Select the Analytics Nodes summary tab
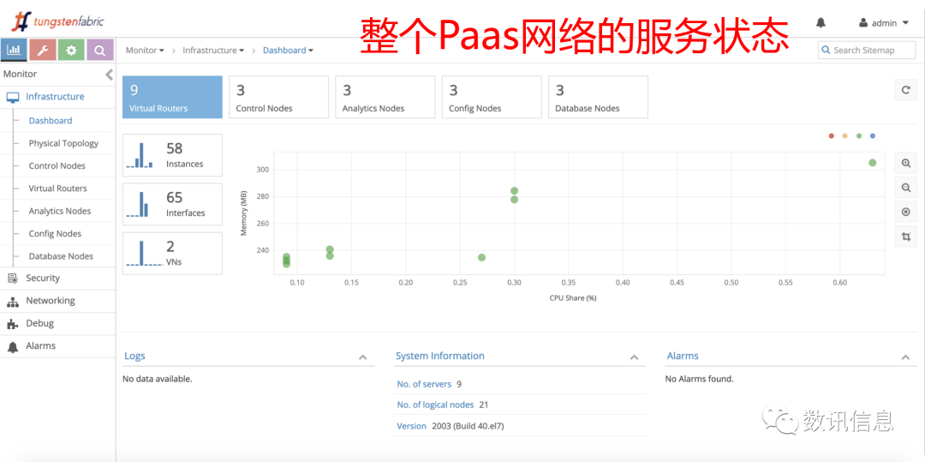The height and width of the screenshot is (462, 925). pyautogui.click(x=385, y=97)
